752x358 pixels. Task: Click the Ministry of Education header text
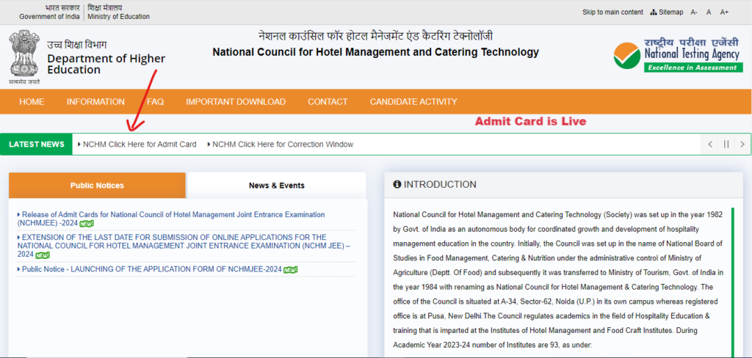tap(118, 17)
